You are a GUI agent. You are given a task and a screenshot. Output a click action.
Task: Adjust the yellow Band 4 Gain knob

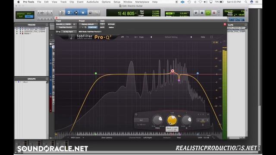click(x=172, y=120)
